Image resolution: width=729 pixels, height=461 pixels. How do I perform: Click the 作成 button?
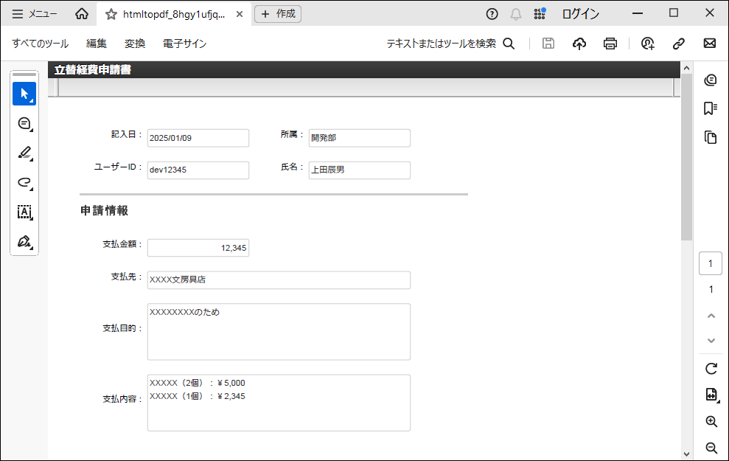278,14
